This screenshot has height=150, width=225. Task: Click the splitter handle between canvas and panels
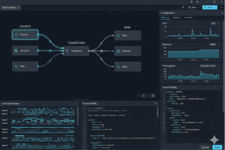[79, 100]
